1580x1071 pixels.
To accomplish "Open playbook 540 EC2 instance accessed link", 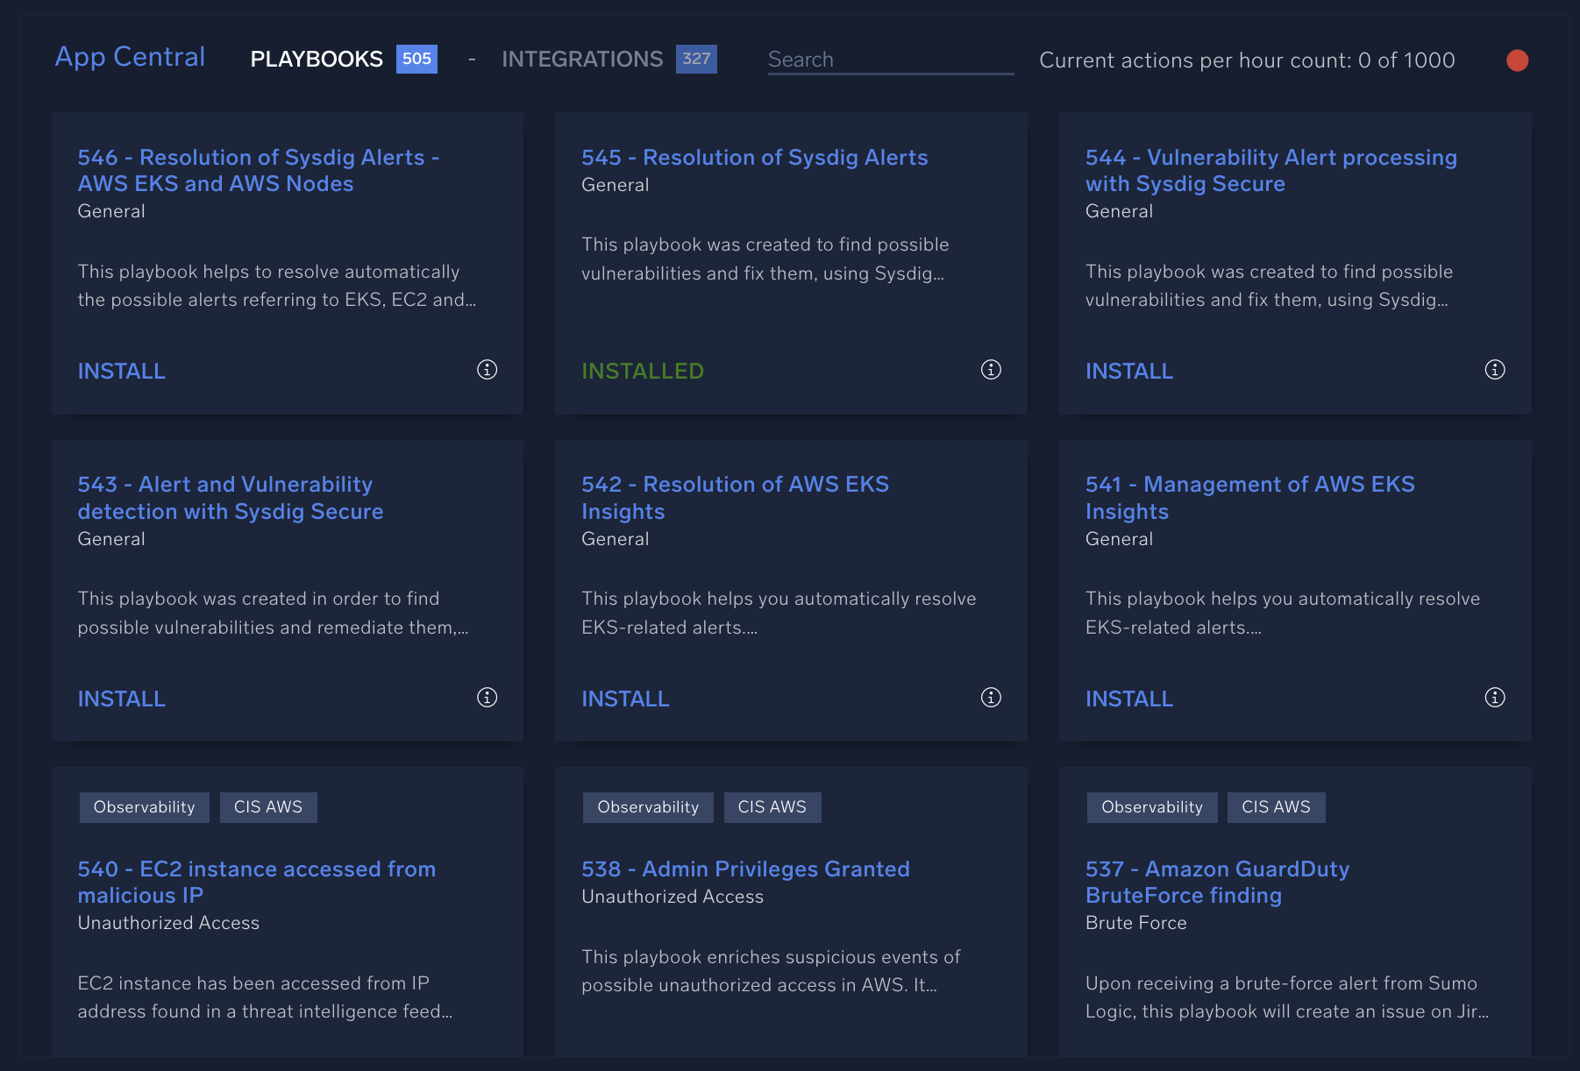I will pos(256,882).
